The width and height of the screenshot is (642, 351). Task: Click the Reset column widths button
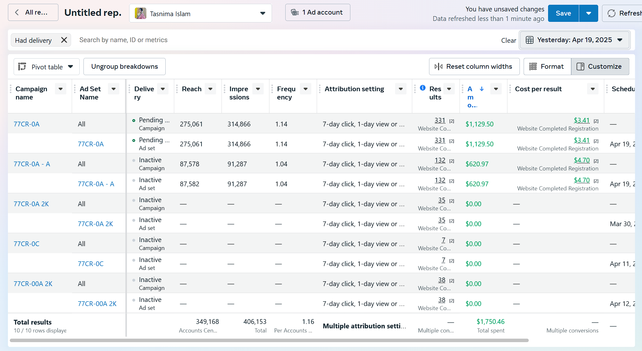474,67
